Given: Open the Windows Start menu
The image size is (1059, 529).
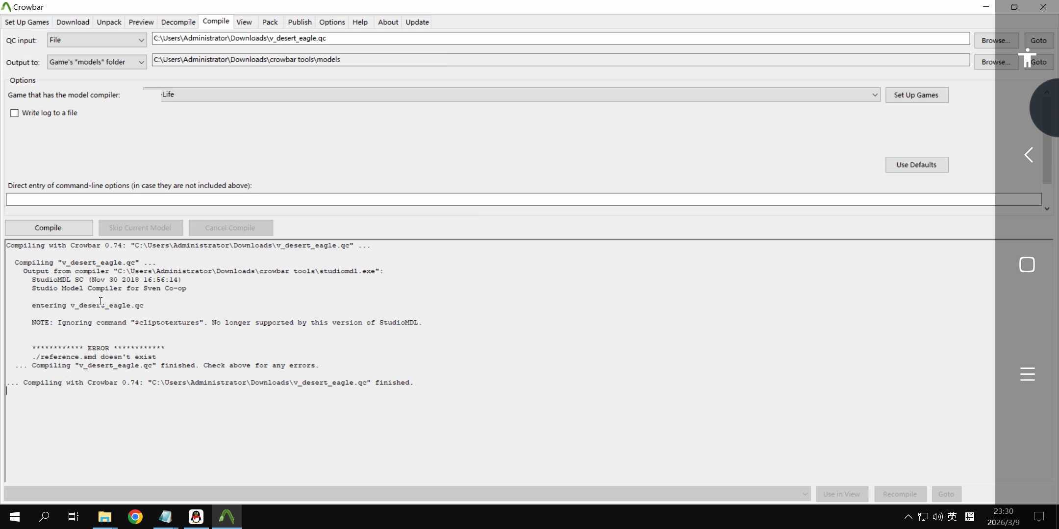Looking at the screenshot, I should click(x=15, y=517).
